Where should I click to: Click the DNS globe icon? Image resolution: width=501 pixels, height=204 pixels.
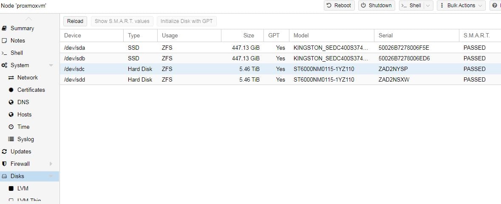coord(11,102)
